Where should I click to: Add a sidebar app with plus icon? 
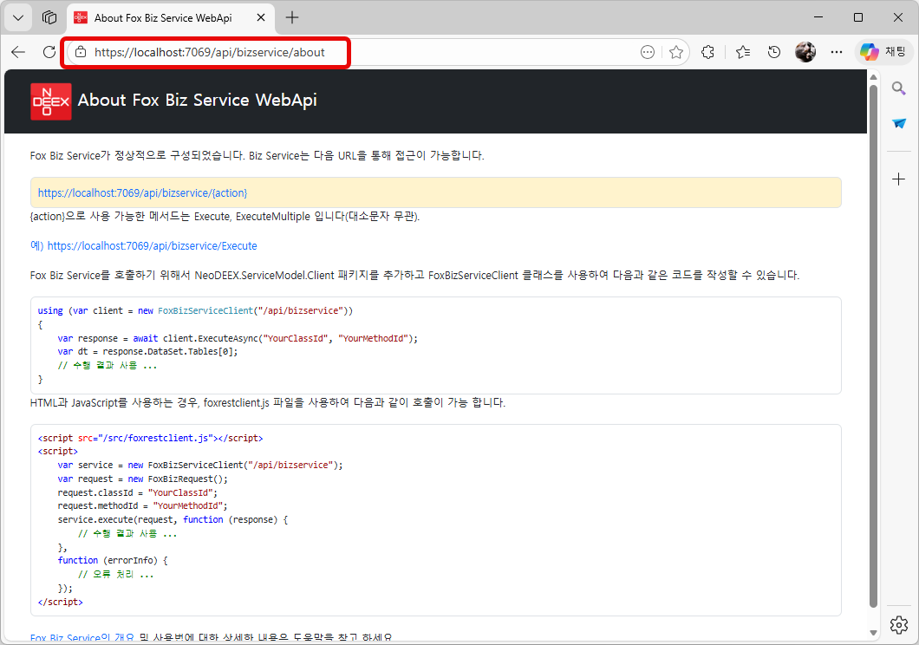point(898,179)
